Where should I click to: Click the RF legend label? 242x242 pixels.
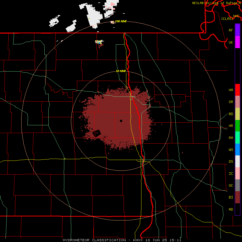tap(231, 30)
